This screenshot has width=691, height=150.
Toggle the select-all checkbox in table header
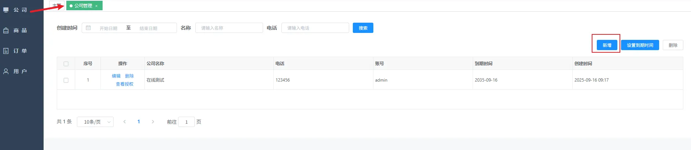(66, 64)
